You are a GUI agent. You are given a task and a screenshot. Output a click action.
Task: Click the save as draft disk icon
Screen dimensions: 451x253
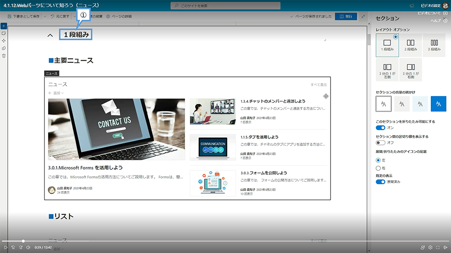(9, 17)
